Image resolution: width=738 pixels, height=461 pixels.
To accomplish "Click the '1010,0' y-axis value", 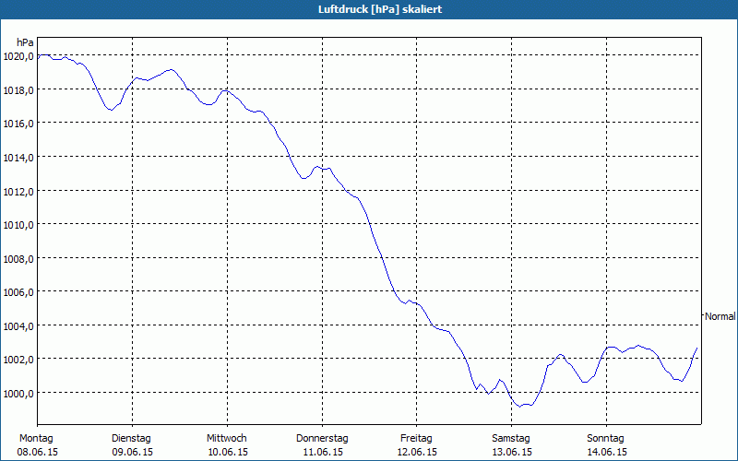I will click(x=18, y=225).
